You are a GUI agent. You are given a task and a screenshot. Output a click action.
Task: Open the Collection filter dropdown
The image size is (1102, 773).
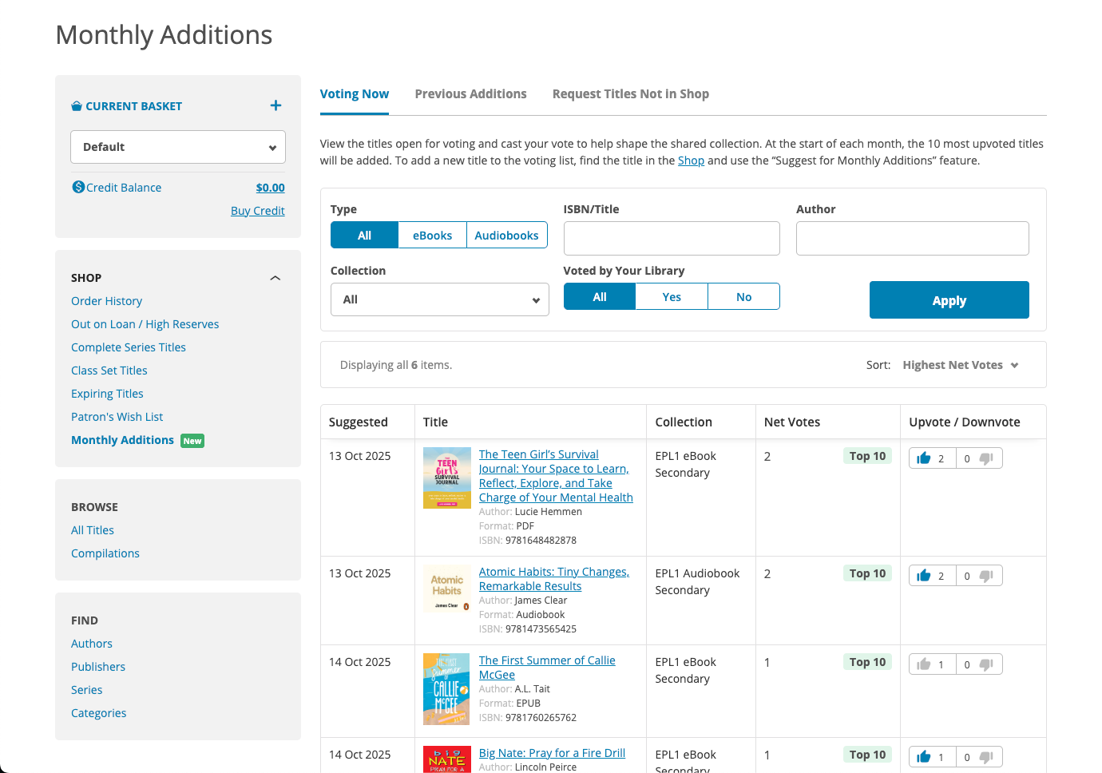(x=439, y=299)
